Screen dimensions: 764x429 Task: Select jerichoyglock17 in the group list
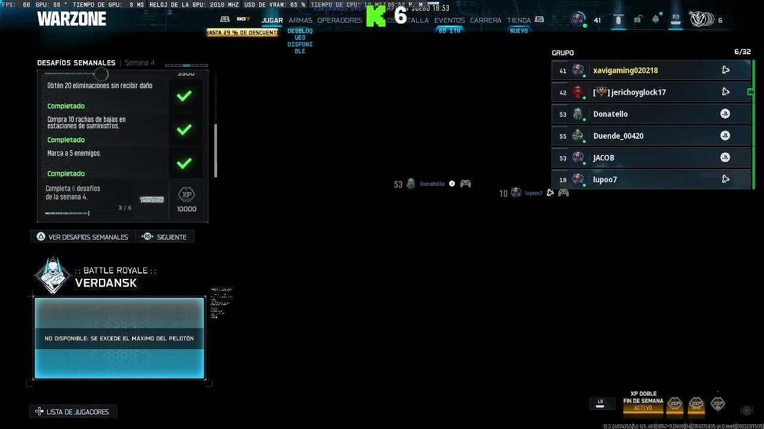(651, 92)
